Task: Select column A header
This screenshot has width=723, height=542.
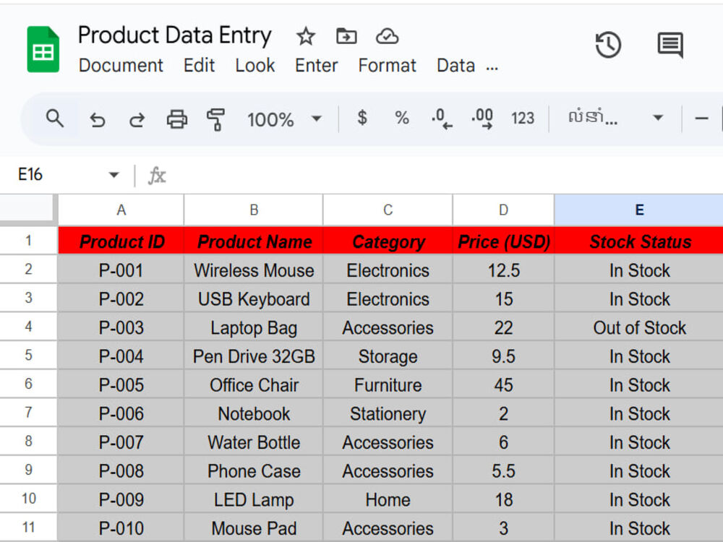Action: click(x=121, y=210)
